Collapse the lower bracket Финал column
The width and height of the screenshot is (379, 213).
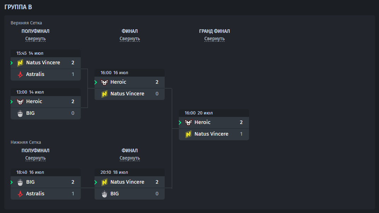pyautogui.click(x=130, y=158)
